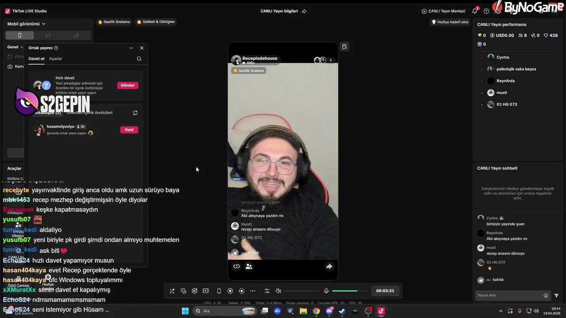Select the dual-screen layout option
This screenshot has height=318, width=566.
[76, 35]
